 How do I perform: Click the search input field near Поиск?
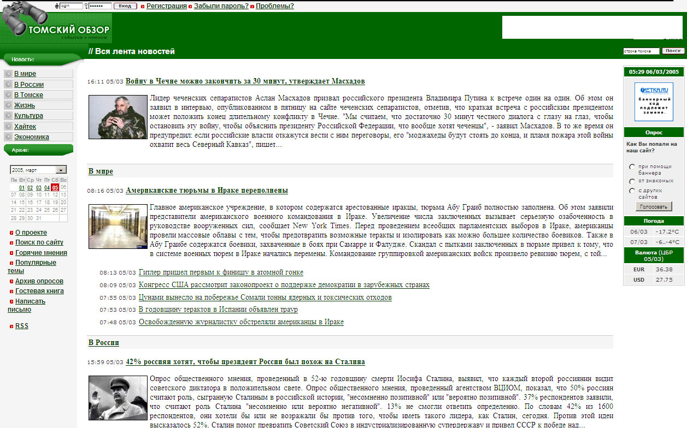[641, 51]
